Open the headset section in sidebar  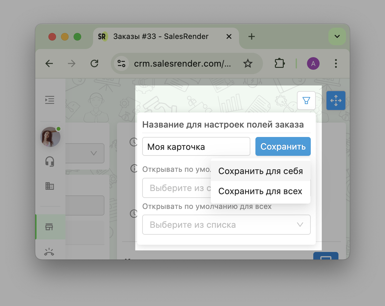(50, 162)
